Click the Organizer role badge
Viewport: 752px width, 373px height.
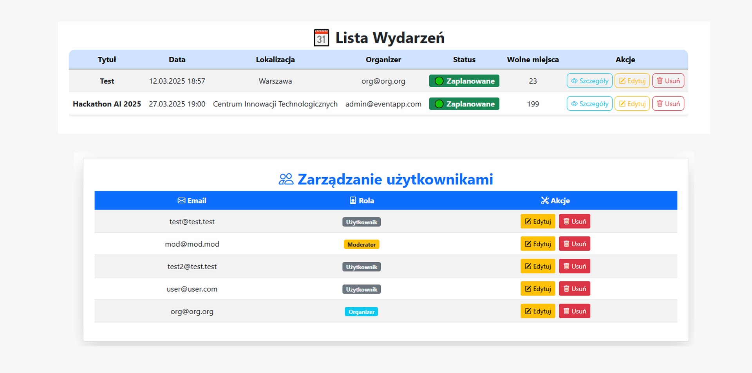(x=362, y=312)
